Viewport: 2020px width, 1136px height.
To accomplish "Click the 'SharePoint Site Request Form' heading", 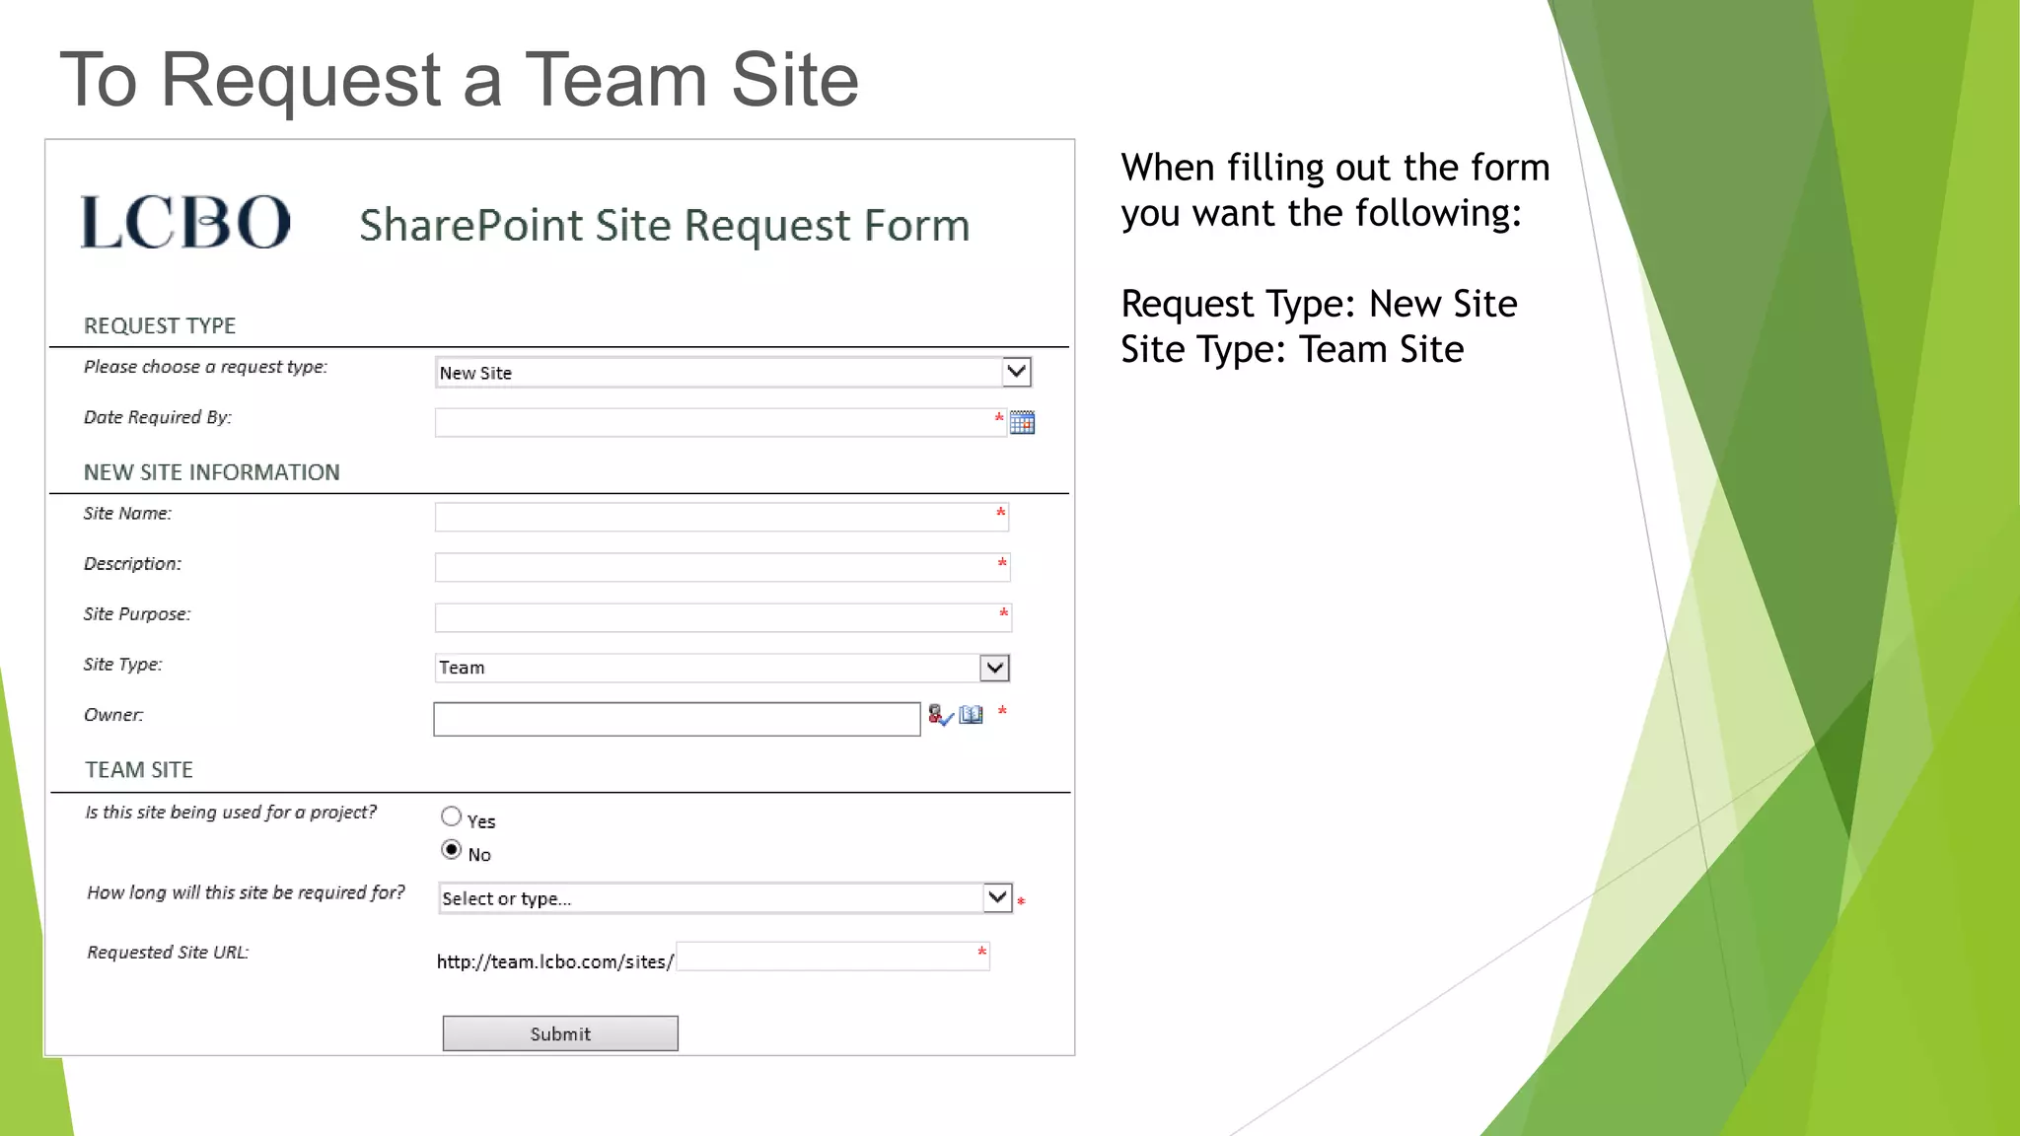I will [664, 226].
